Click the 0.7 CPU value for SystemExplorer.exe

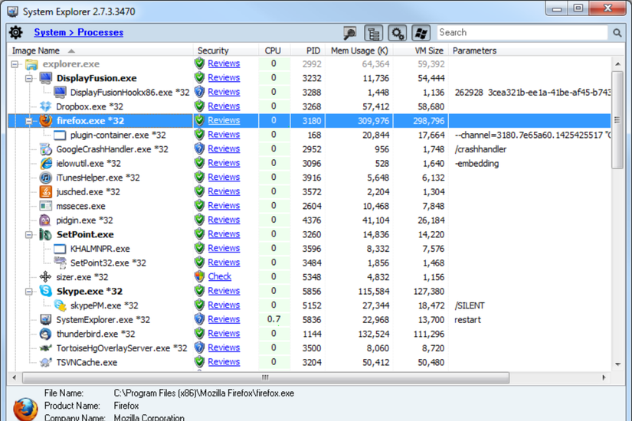coord(273,319)
